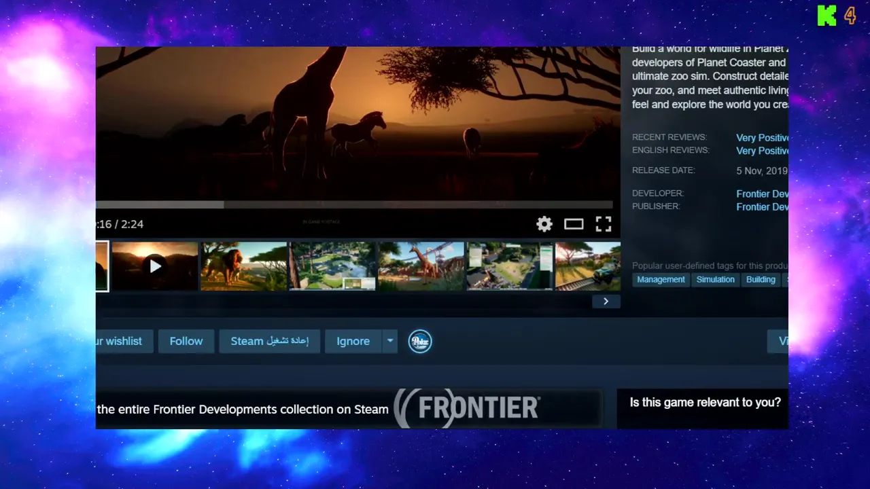Enter fullscreen video mode
870x489 pixels.
pyautogui.click(x=604, y=224)
